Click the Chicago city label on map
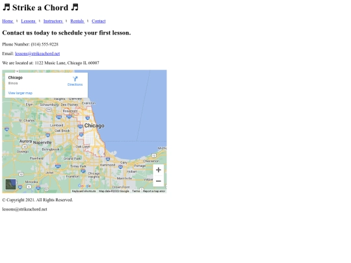This screenshot has height=263, width=351. (94, 126)
